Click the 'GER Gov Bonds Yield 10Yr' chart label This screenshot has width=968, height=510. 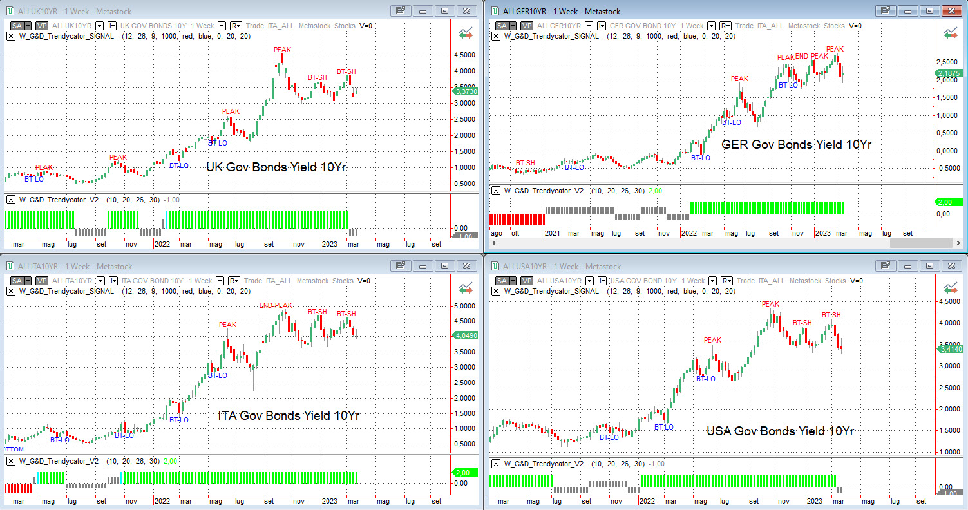796,145
